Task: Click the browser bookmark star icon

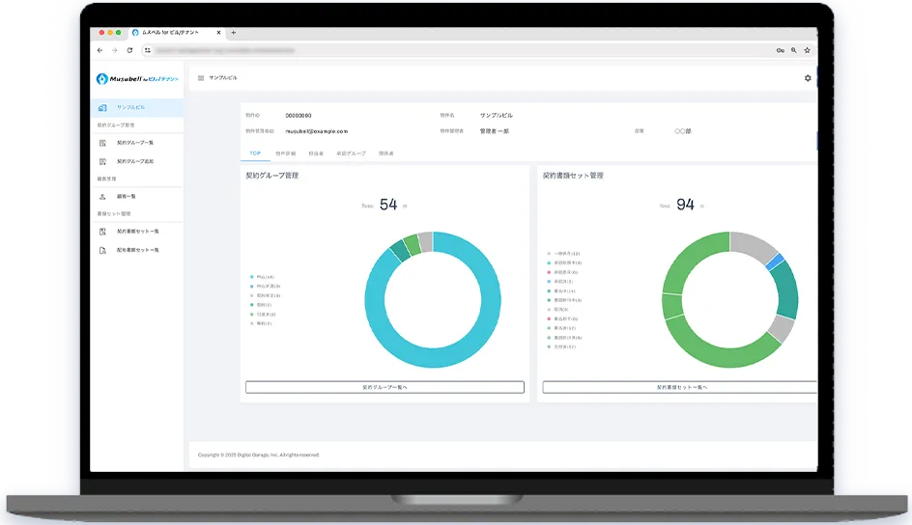Action: point(808,50)
